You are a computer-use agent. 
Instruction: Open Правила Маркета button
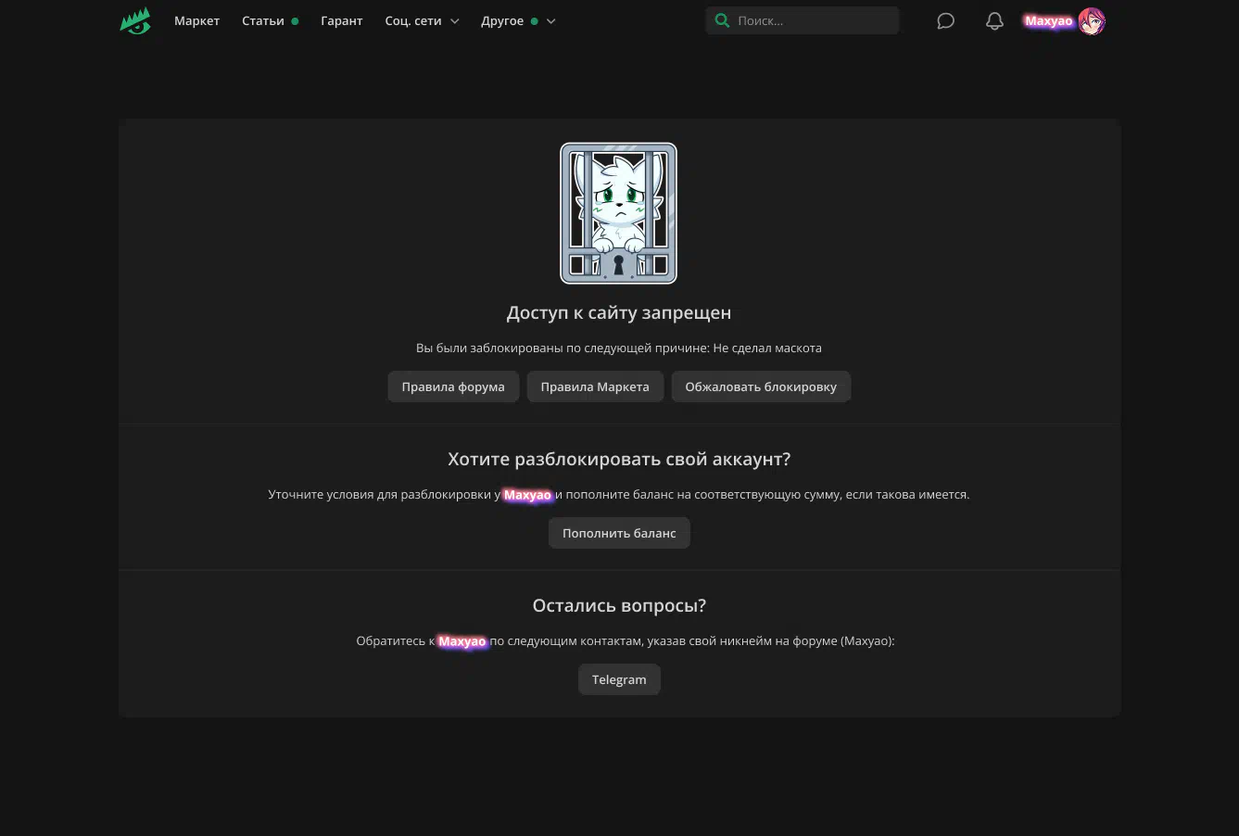(x=595, y=386)
